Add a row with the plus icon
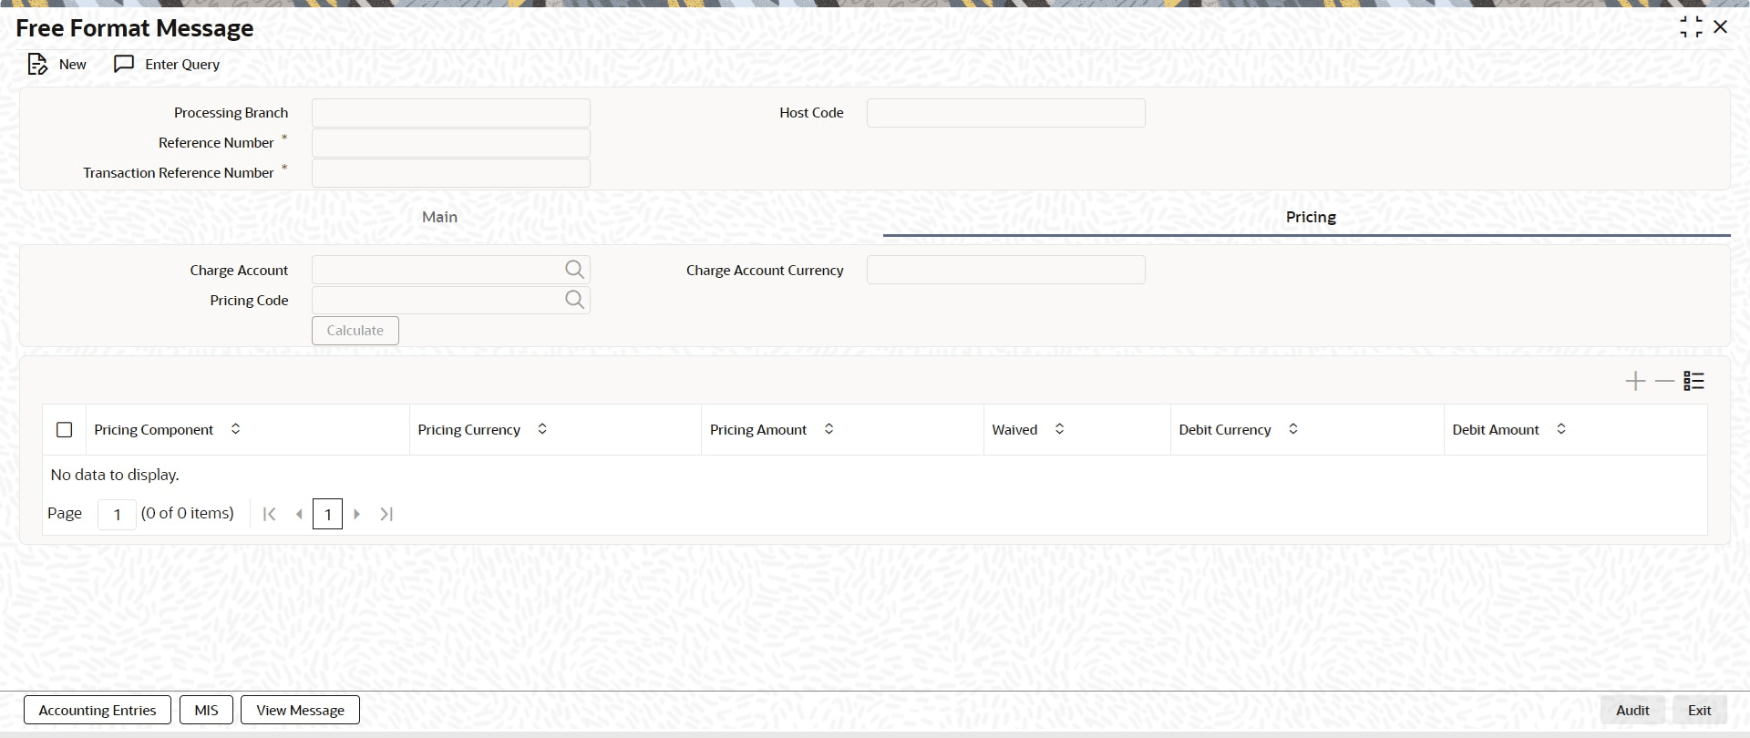This screenshot has height=738, width=1750. coord(1635,381)
